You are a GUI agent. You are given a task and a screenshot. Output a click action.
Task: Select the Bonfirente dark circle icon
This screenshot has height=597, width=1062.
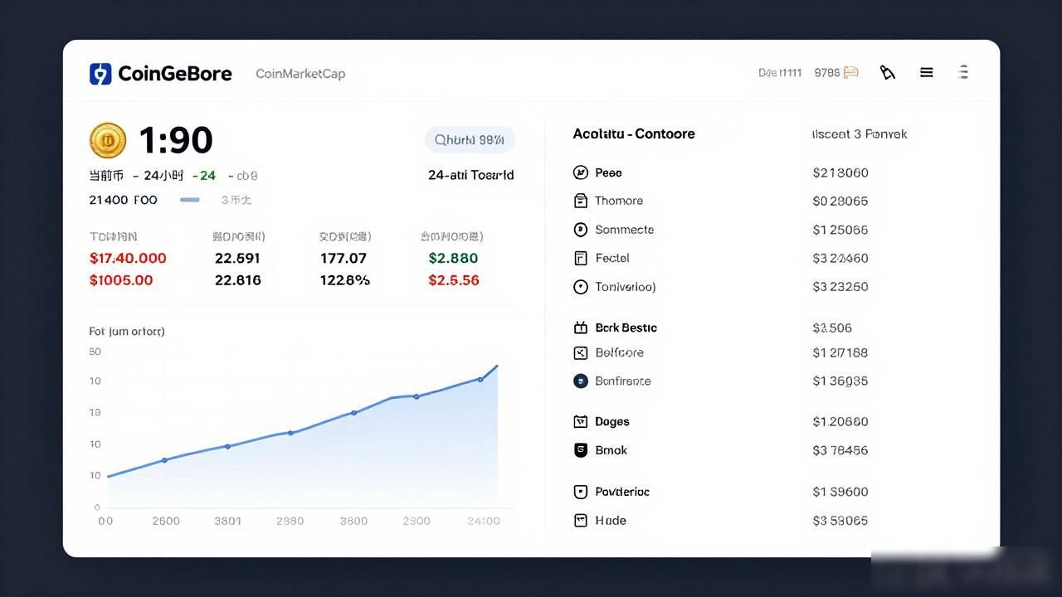coord(581,381)
